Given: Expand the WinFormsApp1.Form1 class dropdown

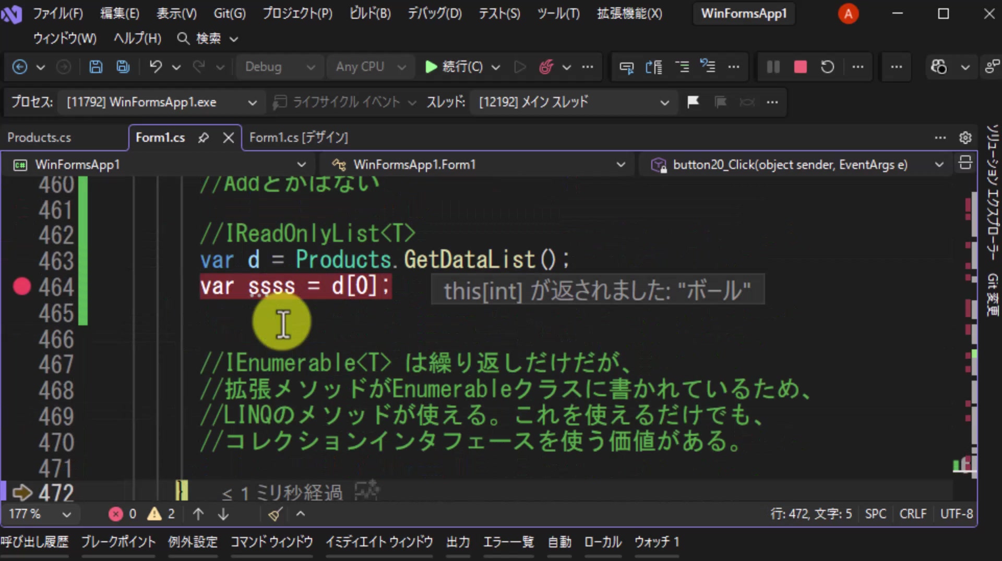Looking at the screenshot, I should pos(478,165).
